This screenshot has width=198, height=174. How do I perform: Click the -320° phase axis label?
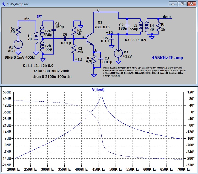[190, 165]
